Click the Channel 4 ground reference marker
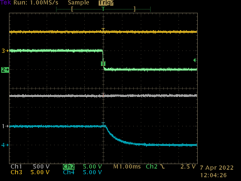Screen dimensions: 241x181 (x=5, y=145)
